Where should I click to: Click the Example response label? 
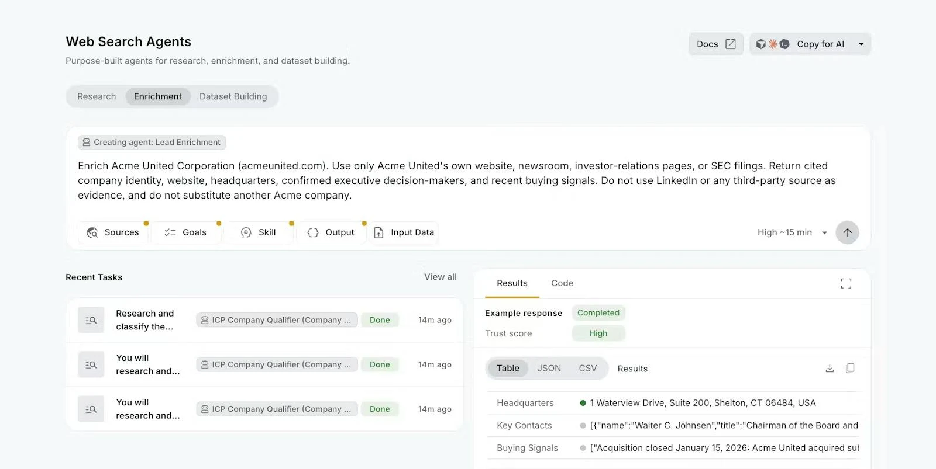(524, 313)
